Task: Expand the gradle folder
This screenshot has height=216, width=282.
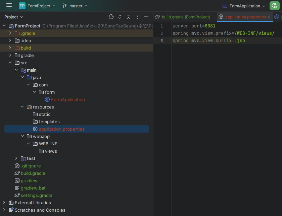Action: (x=10, y=55)
